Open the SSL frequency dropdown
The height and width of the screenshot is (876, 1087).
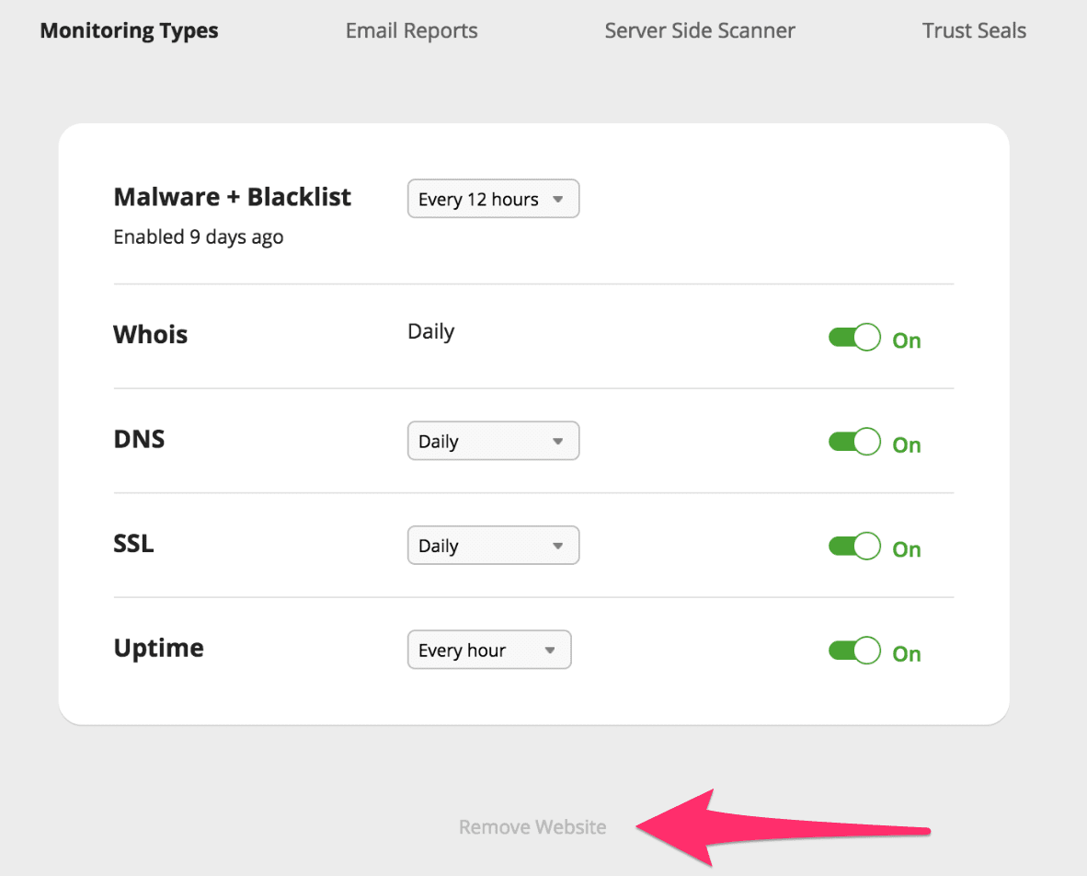click(494, 545)
